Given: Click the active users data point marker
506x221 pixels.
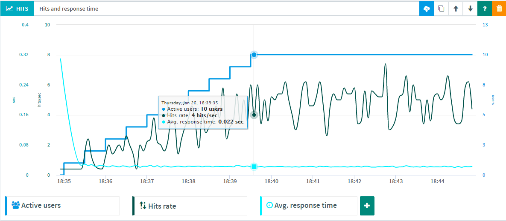Looking at the screenshot, I should [x=254, y=55].
